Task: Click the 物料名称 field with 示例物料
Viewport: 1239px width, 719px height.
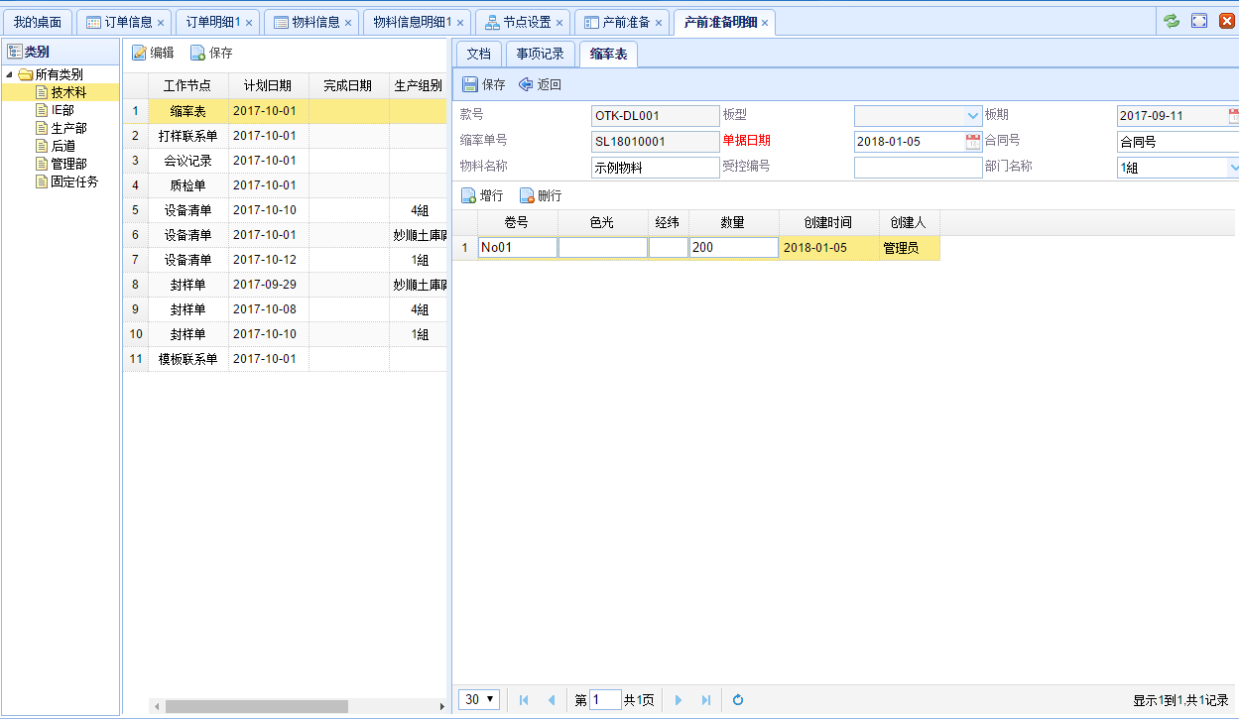Action: 655,168
